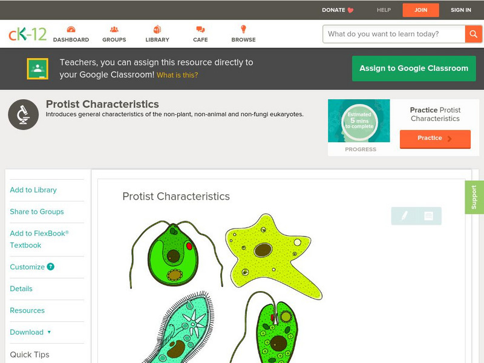Open the 'What is this?' link
Image resolution: width=484 pixels, height=363 pixels.
(177, 76)
